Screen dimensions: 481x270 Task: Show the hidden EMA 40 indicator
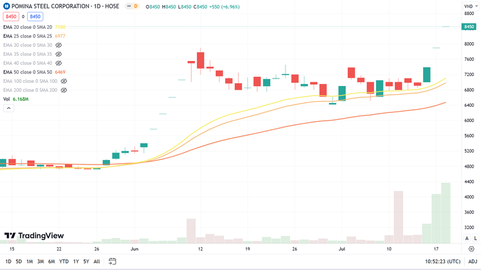58,63
